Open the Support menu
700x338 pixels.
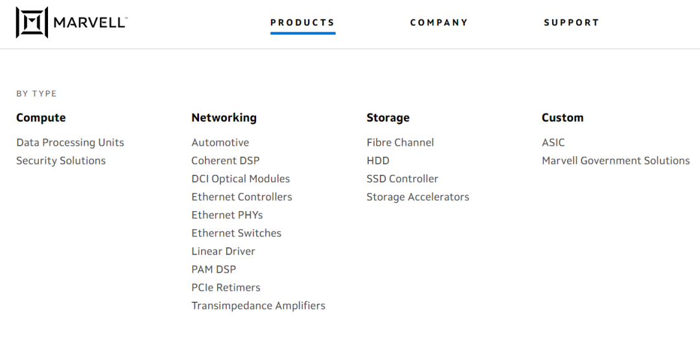click(571, 23)
